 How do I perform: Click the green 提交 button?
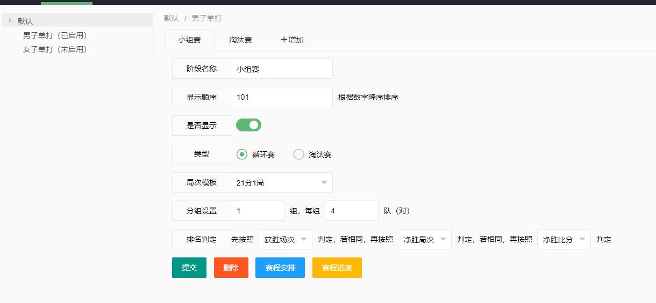point(189,268)
